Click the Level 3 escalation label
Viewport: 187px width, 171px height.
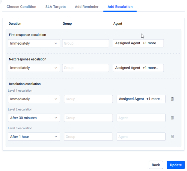20,128
